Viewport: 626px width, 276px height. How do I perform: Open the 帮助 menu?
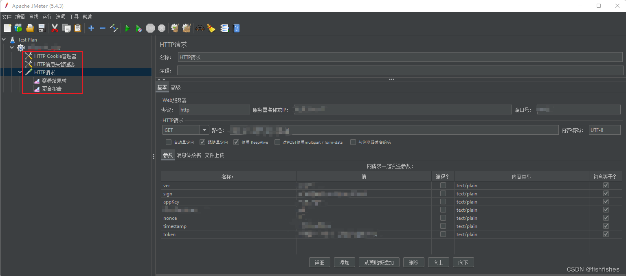point(88,17)
